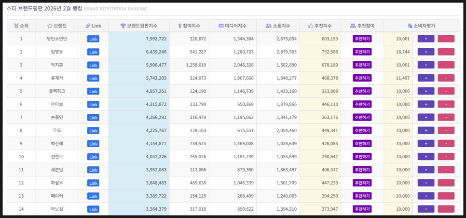This screenshot has height=218, width=466.
Task: Click the icon beside 소비자평가 header
Action: [410, 26]
